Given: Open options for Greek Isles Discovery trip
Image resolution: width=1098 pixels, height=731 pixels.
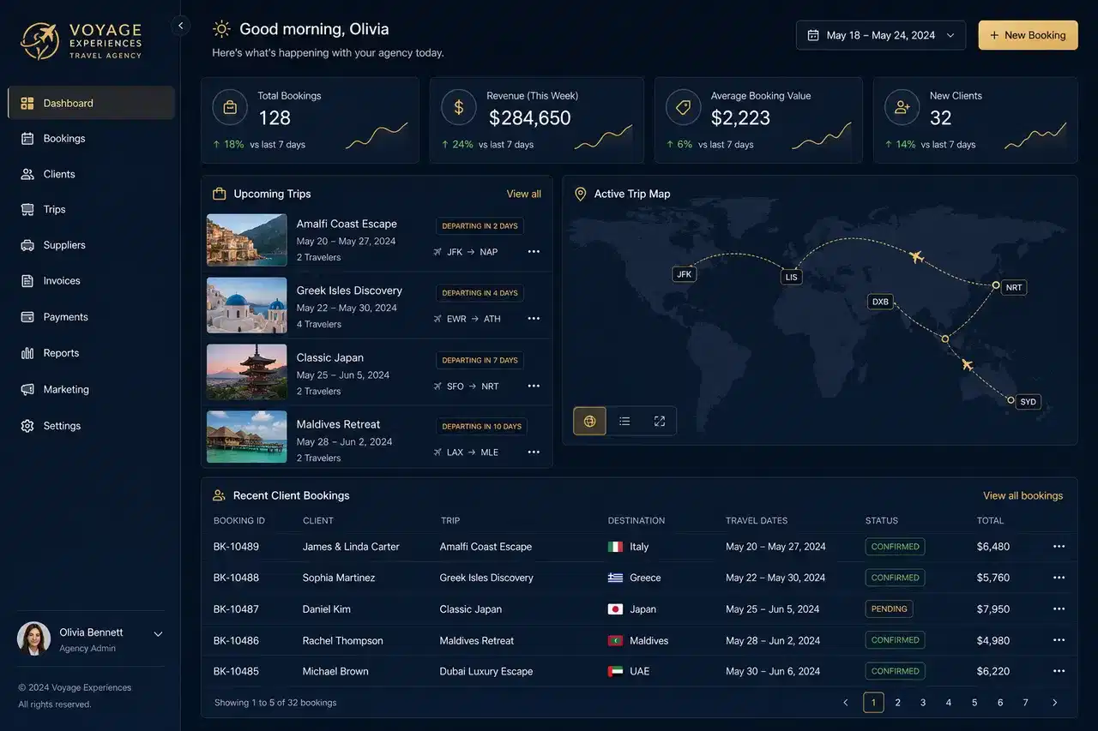Looking at the screenshot, I should click(534, 319).
